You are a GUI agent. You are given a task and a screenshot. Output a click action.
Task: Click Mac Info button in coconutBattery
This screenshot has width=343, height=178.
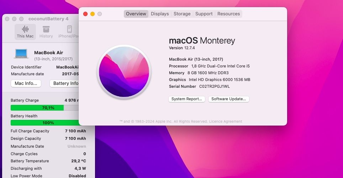click(x=26, y=83)
